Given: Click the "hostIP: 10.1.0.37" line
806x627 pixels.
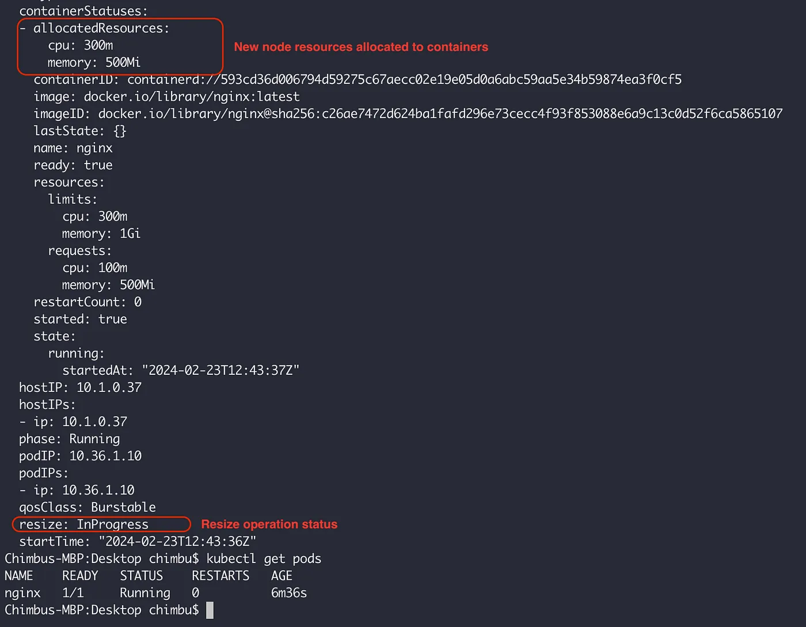Looking at the screenshot, I should click(x=80, y=387).
